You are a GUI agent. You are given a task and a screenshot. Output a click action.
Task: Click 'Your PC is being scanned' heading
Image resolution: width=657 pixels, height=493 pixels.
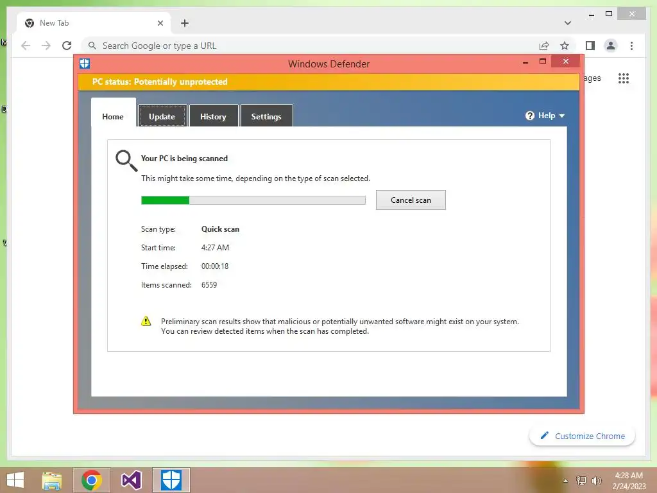[x=184, y=159]
